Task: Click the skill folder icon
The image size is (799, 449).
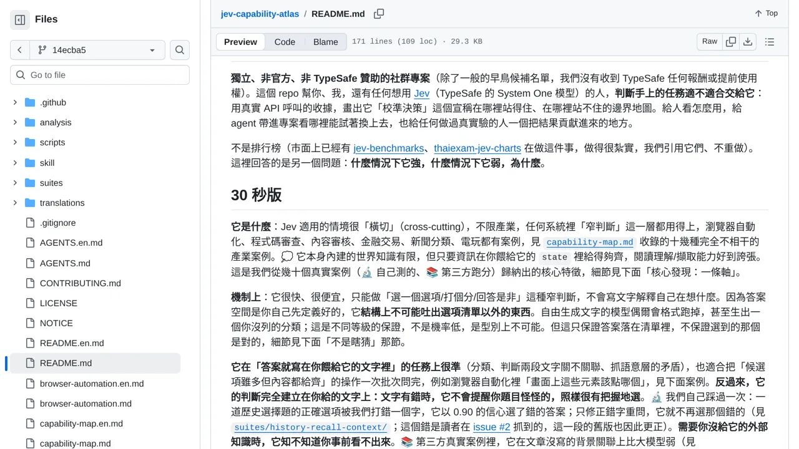Action: point(30,163)
